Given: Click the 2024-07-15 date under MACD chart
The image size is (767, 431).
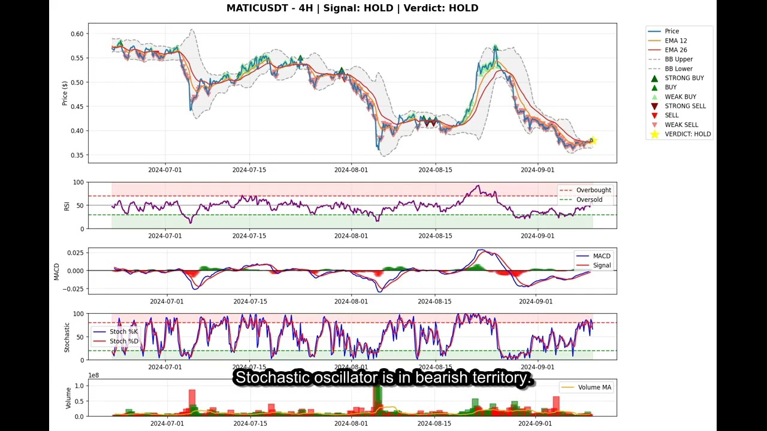Looking at the screenshot, I should click(x=250, y=302).
